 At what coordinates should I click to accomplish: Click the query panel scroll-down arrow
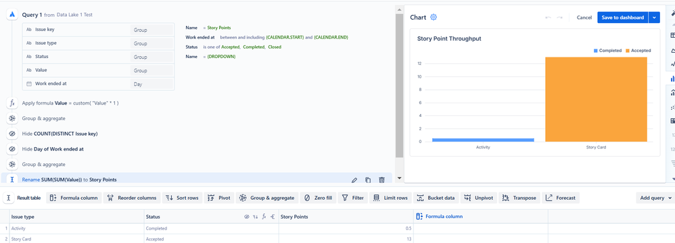399,178
